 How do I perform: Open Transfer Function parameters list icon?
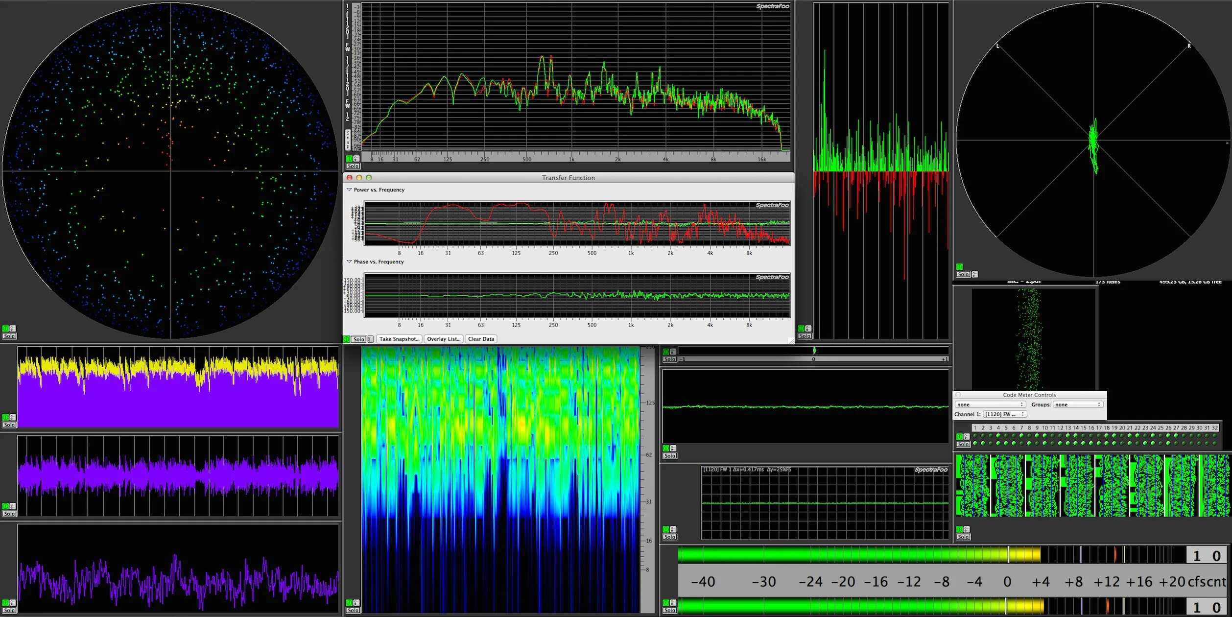(371, 339)
